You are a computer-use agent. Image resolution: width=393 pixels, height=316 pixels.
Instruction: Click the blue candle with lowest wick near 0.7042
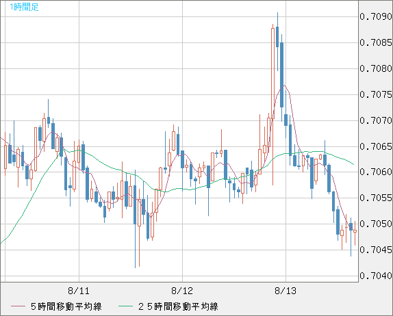point(135,205)
